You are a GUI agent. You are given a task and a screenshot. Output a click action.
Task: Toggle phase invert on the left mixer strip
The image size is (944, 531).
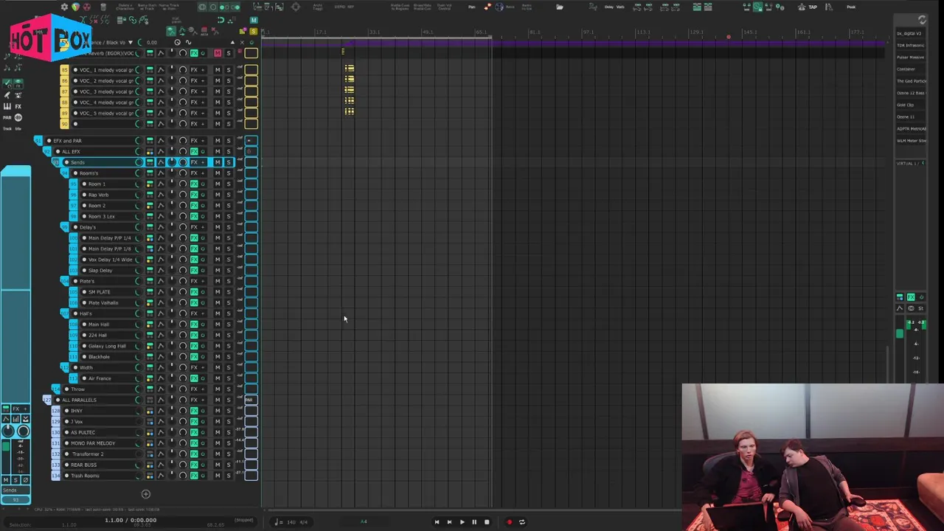[x=25, y=480]
